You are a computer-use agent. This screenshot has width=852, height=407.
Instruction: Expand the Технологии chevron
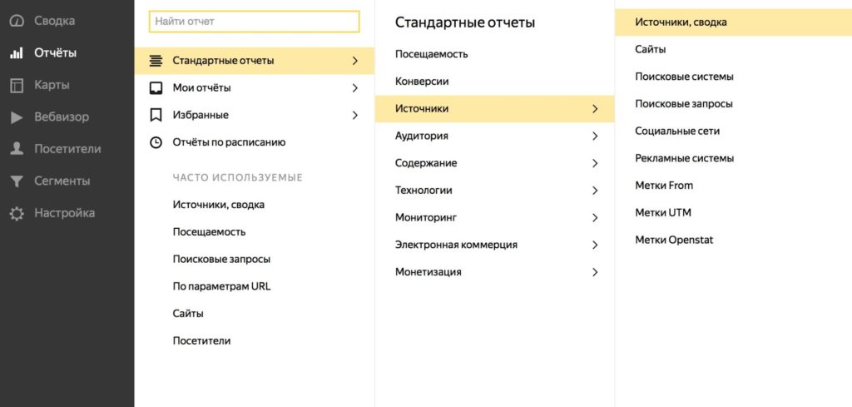pos(595,191)
